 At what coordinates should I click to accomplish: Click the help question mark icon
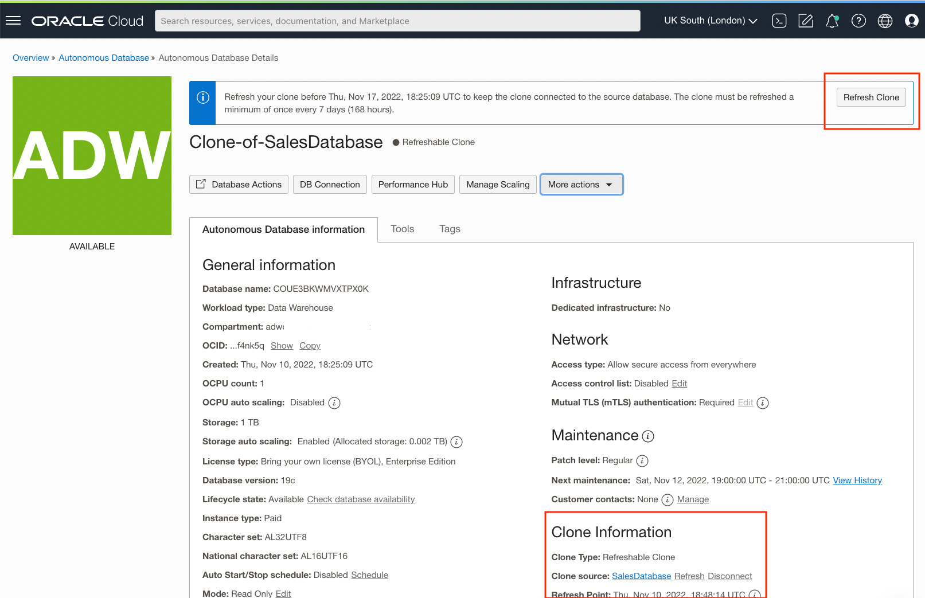858,21
